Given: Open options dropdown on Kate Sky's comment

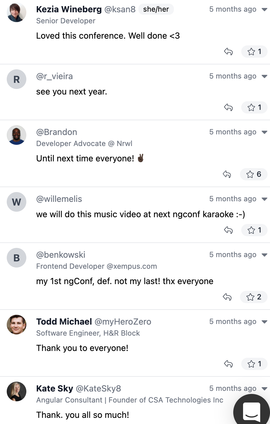Looking at the screenshot, I should tap(264, 389).
